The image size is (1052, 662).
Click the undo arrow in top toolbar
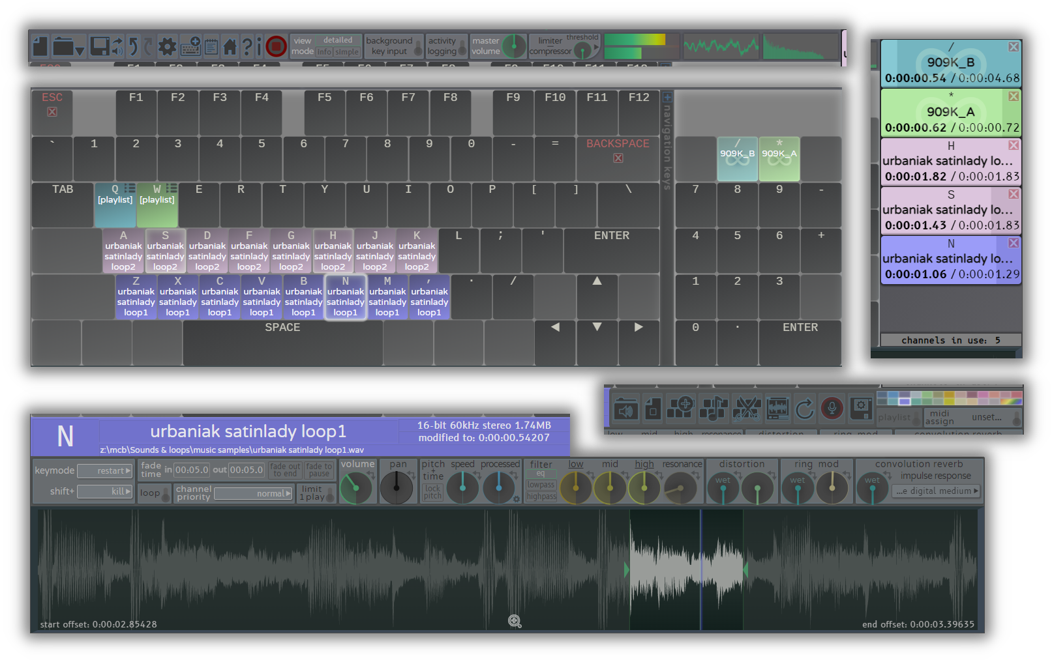(x=133, y=46)
